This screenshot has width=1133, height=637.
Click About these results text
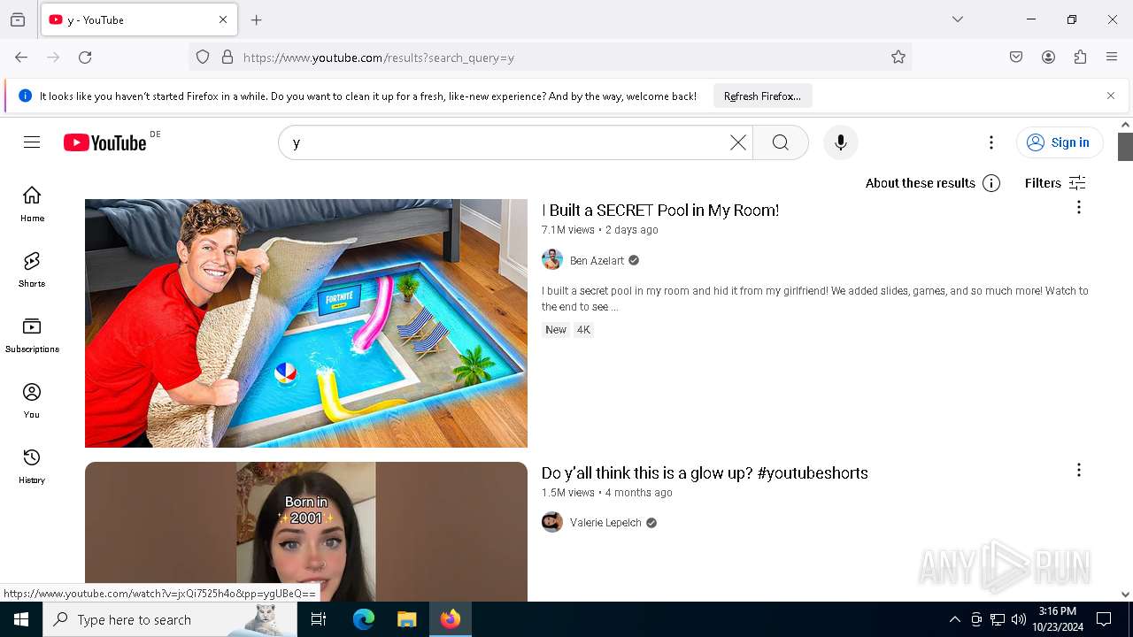point(921,183)
